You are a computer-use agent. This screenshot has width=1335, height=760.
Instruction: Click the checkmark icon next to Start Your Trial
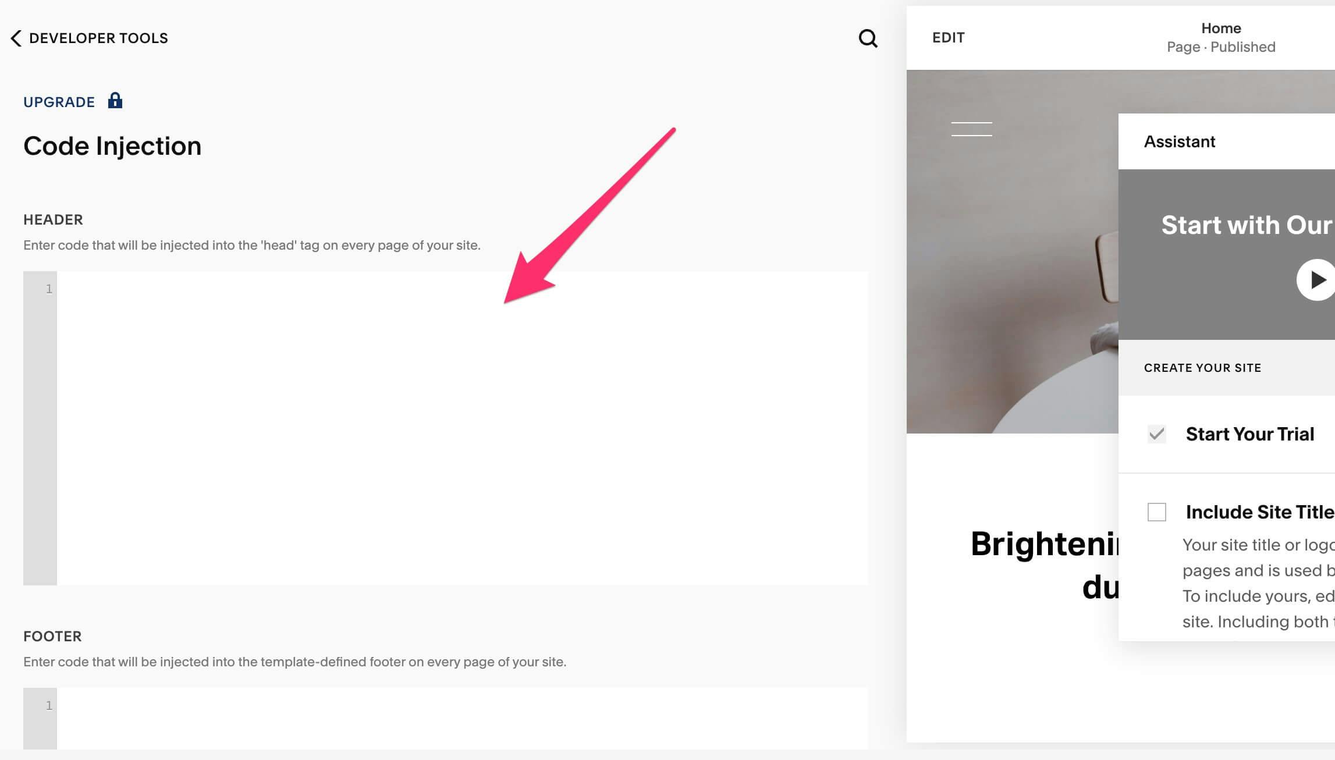(x=1157, y=434)
